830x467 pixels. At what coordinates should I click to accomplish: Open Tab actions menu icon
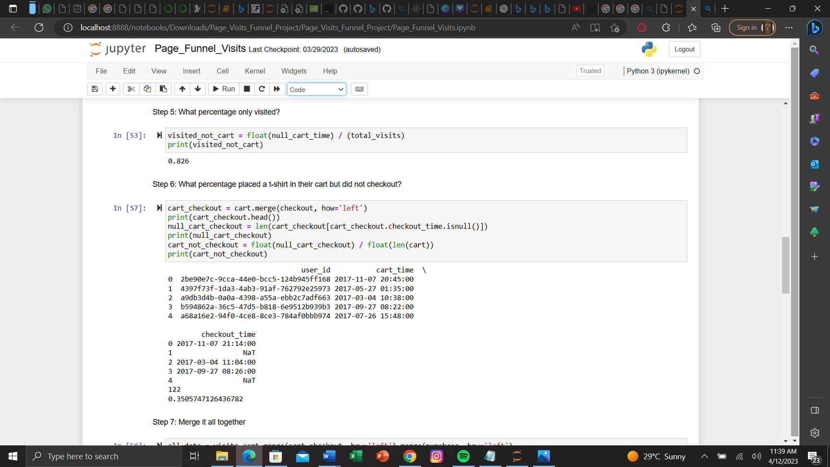pyautogui.click(x=13, y=9)
